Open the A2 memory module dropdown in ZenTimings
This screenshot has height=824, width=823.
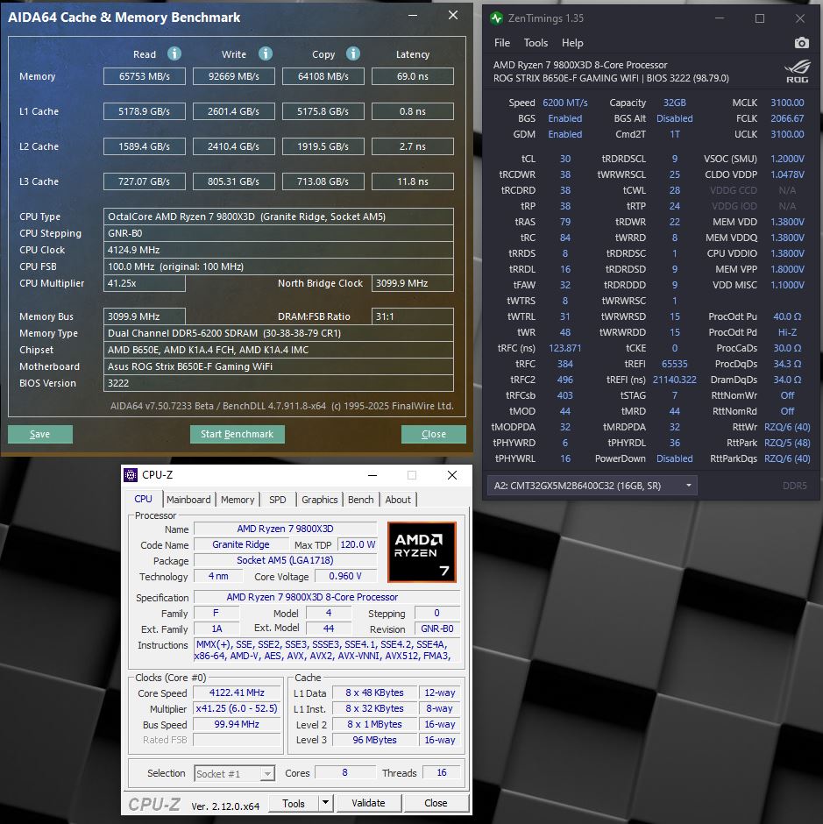pos(592,486)
